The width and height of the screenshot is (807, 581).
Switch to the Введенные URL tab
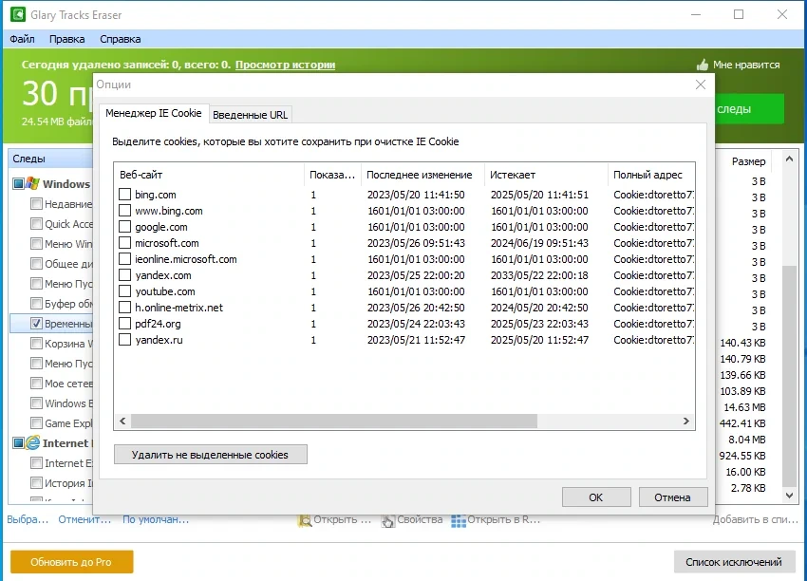(250, 115)
